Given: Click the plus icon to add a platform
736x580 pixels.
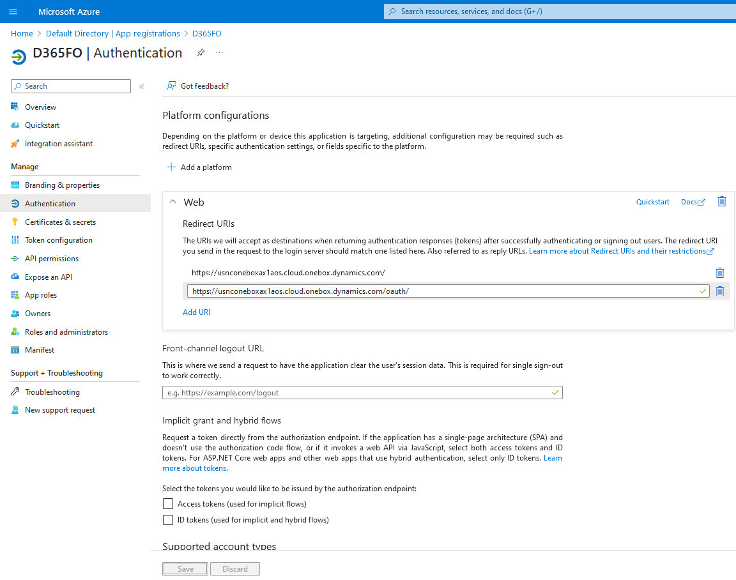Looking at the screenshot, I should [171, 167].
